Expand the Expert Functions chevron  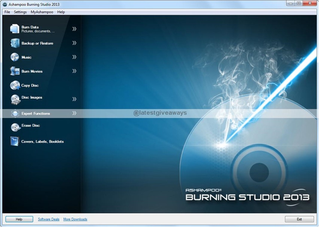click(74, 113)
